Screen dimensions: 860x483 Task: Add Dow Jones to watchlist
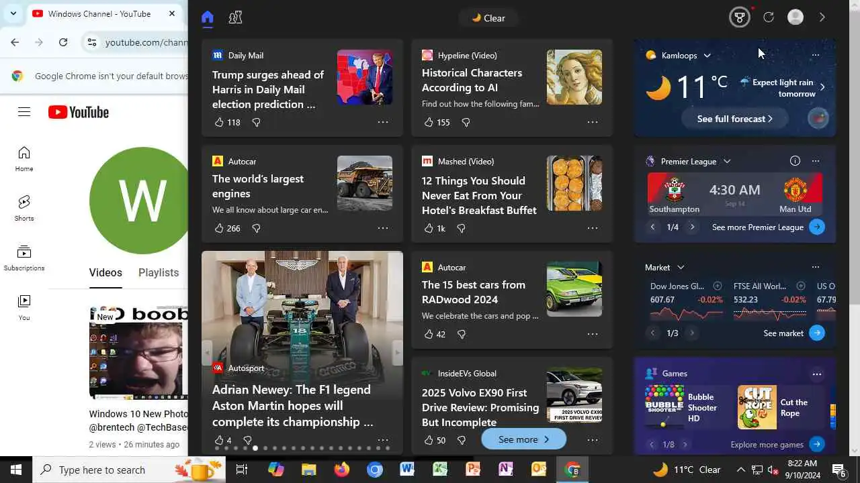(717, 286)
